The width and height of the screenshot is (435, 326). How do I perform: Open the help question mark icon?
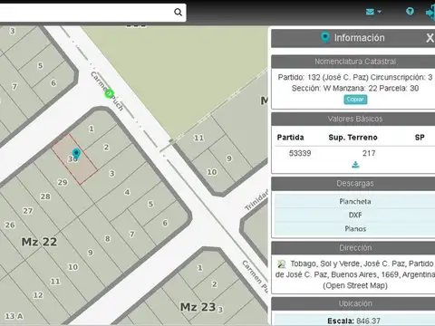pos(410,11)
